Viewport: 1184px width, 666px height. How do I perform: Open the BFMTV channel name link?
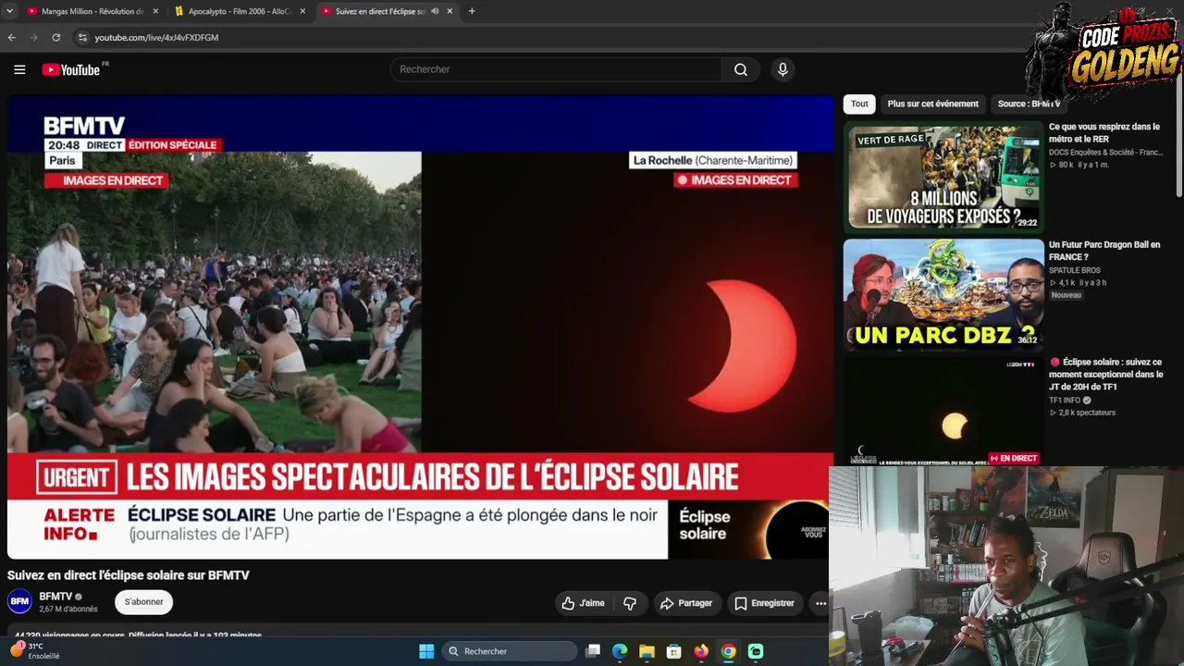(55, 597)
